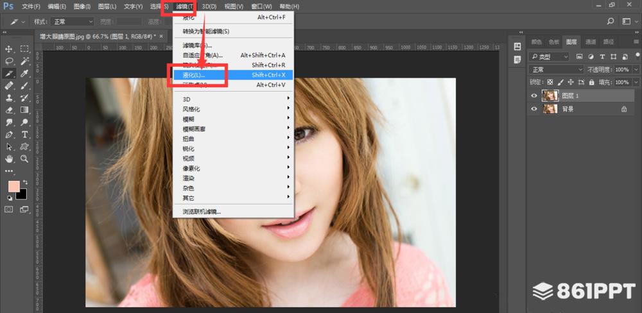Hide layer 图层 1 with its eye icon
Image resolution: width=642 pixels, height=313 pixels.
(x=534, y=96)
